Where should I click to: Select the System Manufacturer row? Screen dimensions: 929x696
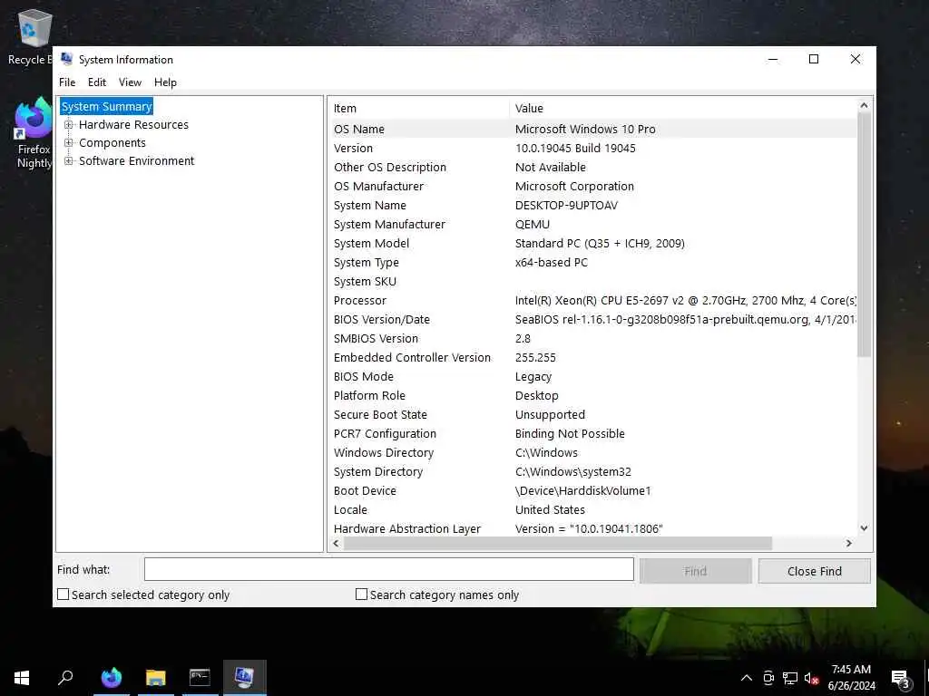tap(592, 225)
